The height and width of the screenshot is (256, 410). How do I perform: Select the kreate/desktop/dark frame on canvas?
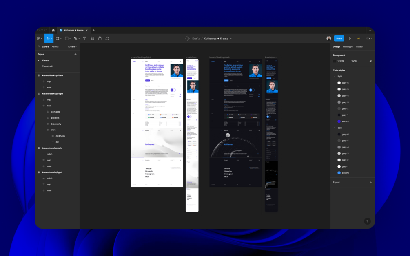(235, 123)
